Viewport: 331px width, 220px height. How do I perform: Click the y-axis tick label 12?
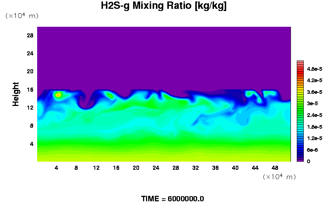coord(30,107)
